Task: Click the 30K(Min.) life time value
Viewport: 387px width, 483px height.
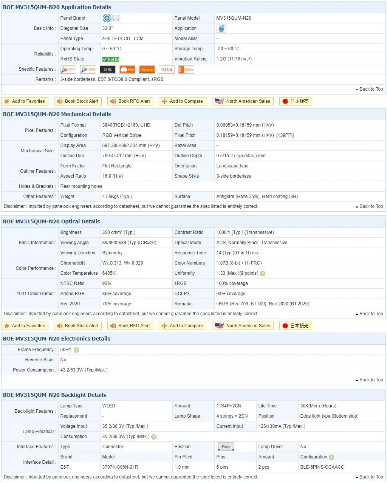Action: point(318,406)
